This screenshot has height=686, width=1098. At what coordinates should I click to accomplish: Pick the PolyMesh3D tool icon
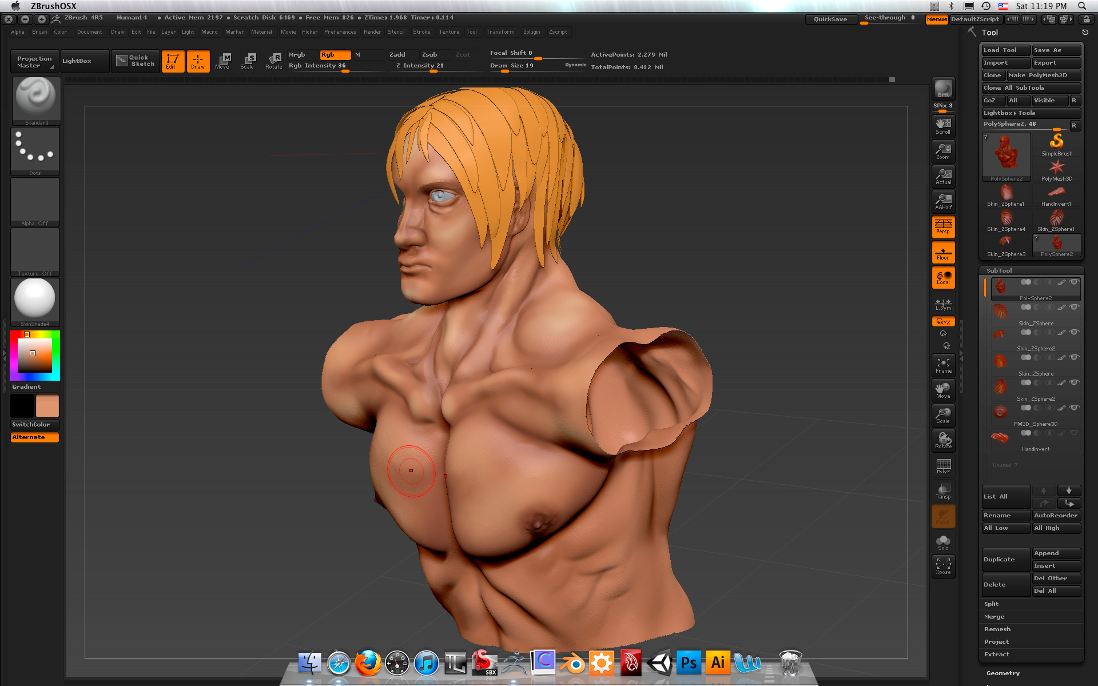[1057, 170]
